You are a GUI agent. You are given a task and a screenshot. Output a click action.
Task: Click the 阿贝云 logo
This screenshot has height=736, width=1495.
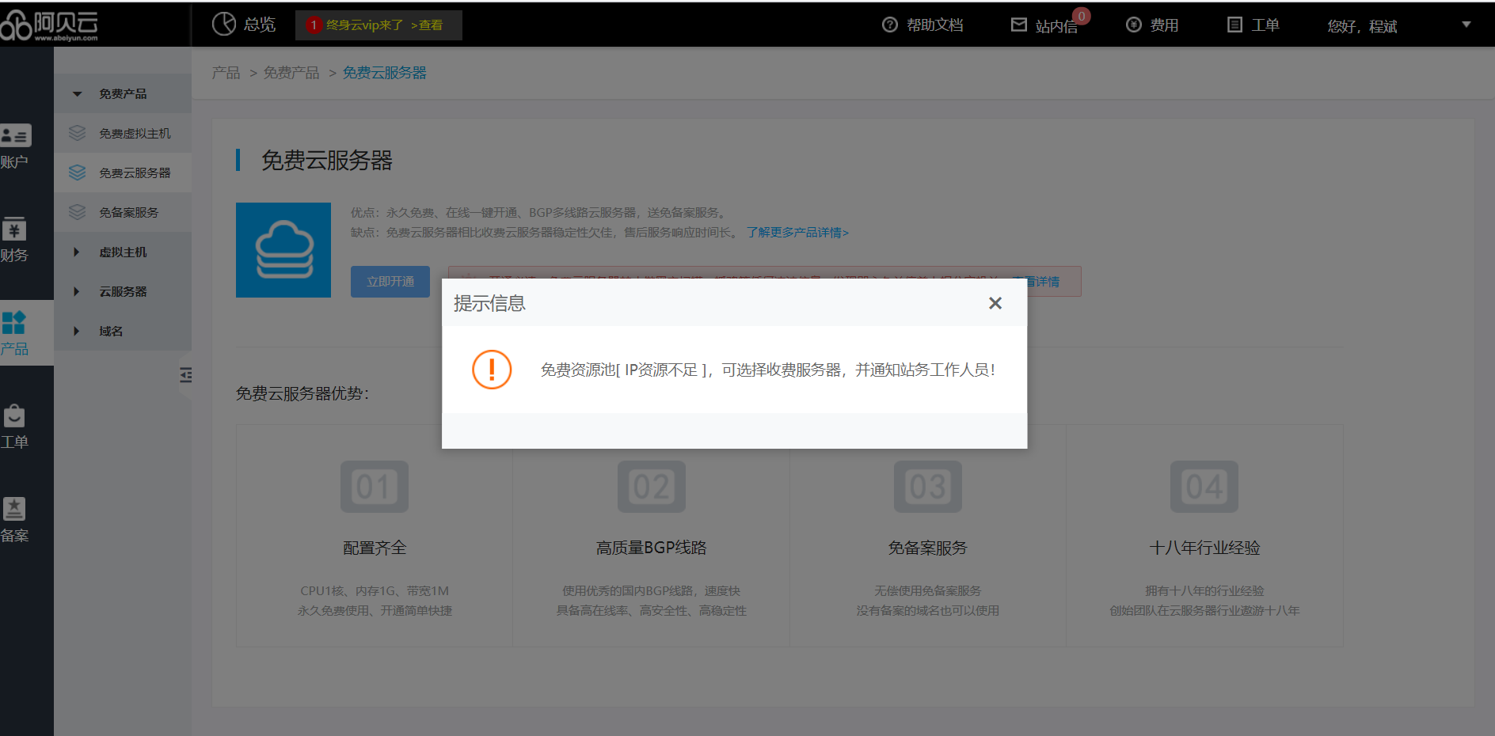tap(49, 25)
